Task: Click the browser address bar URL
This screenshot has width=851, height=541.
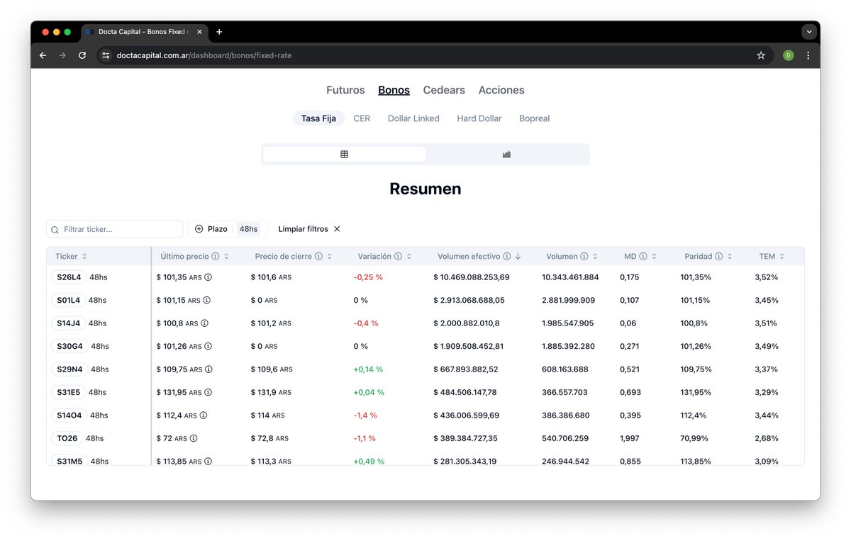Action: (204, 55)
